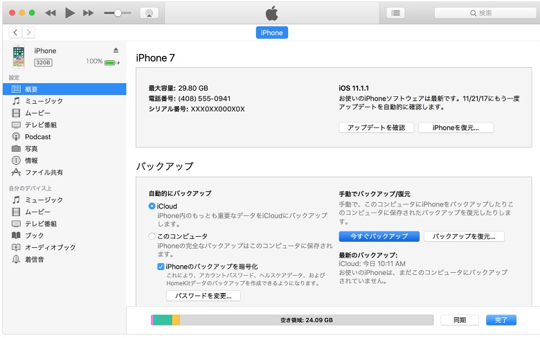The width and height of the screenshot is (540, 338).
Task: Click the fast-forward playback button
Action: click(88, 13)
